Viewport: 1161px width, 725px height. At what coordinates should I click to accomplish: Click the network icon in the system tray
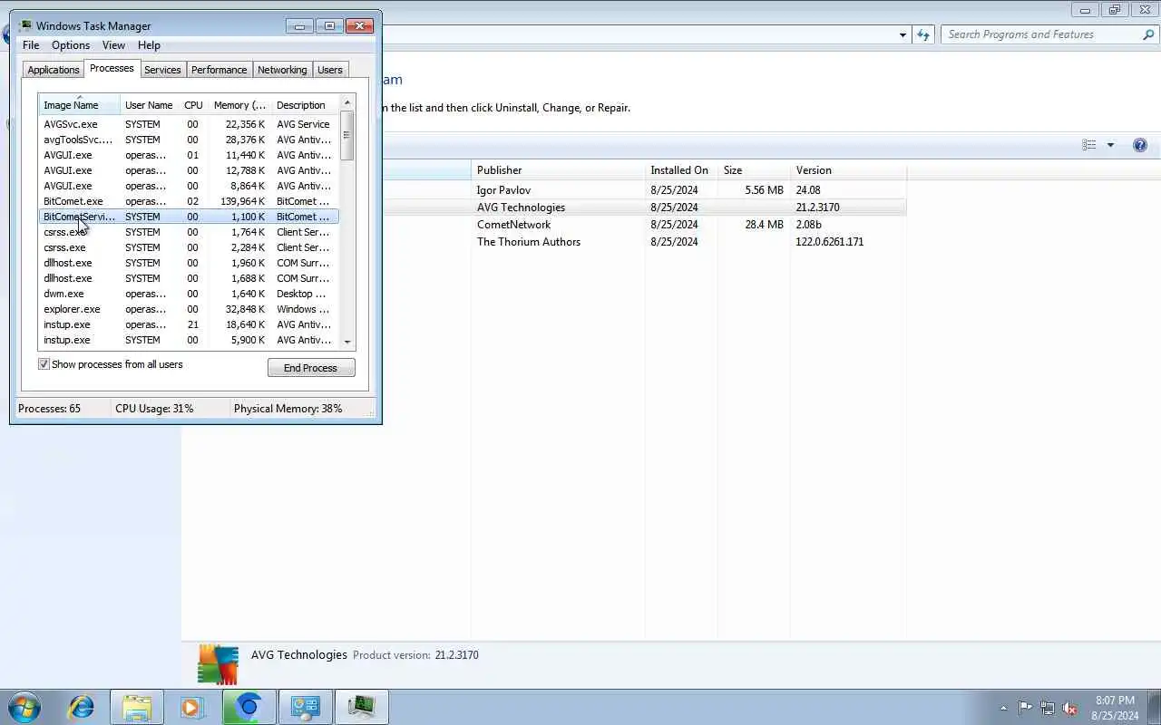pyautogui.click(x=1048, y=708)
